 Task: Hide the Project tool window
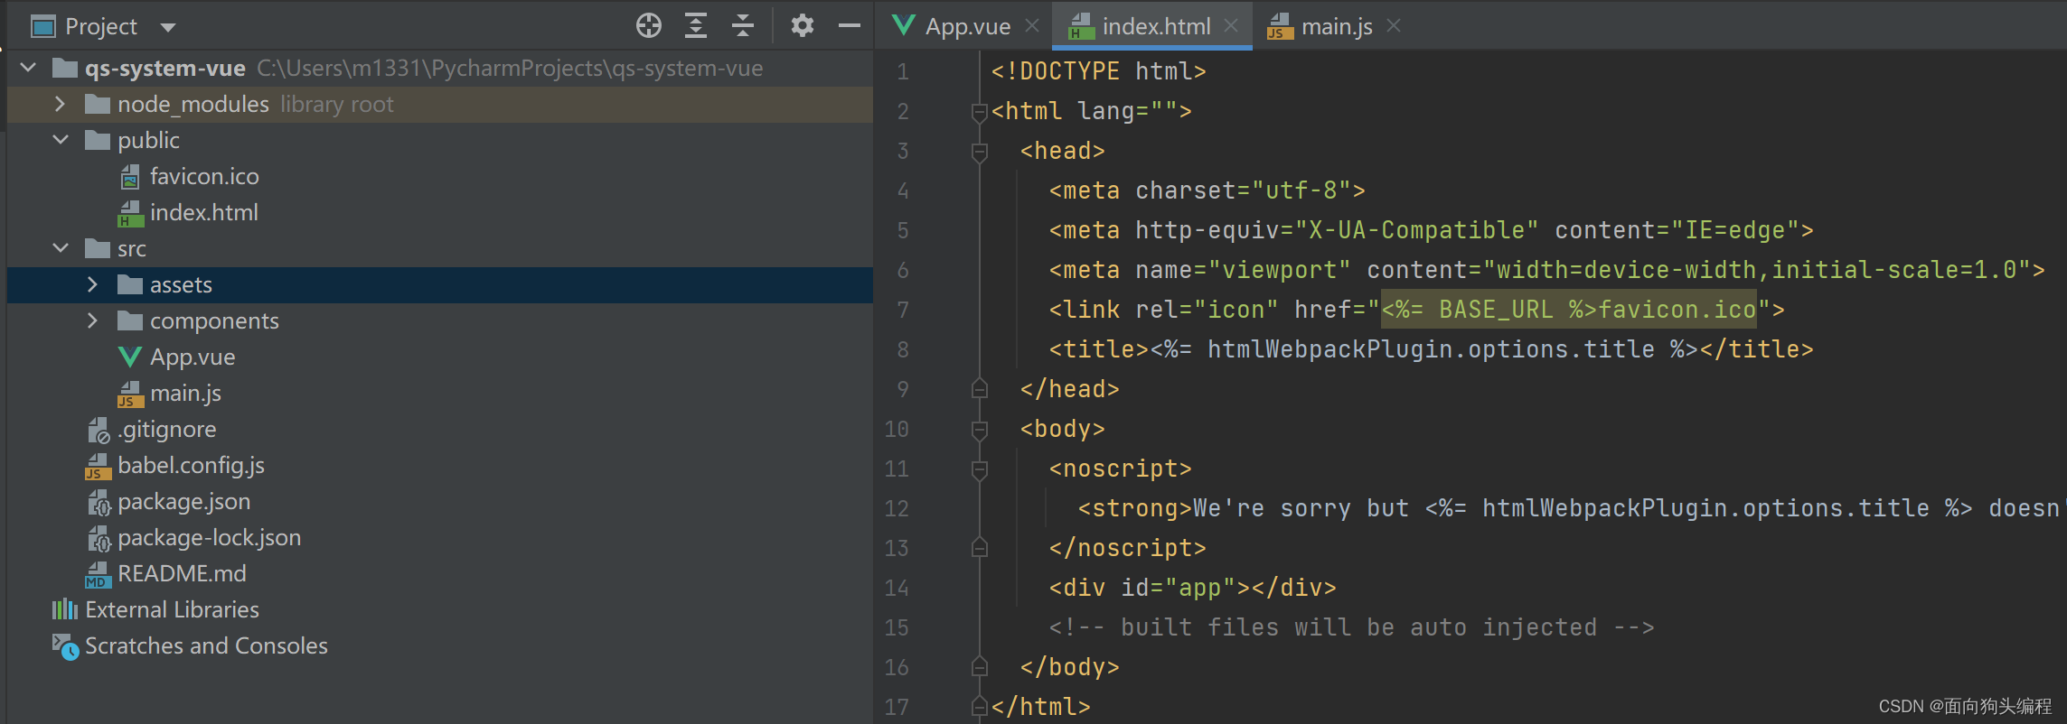[x=849, y=26]
